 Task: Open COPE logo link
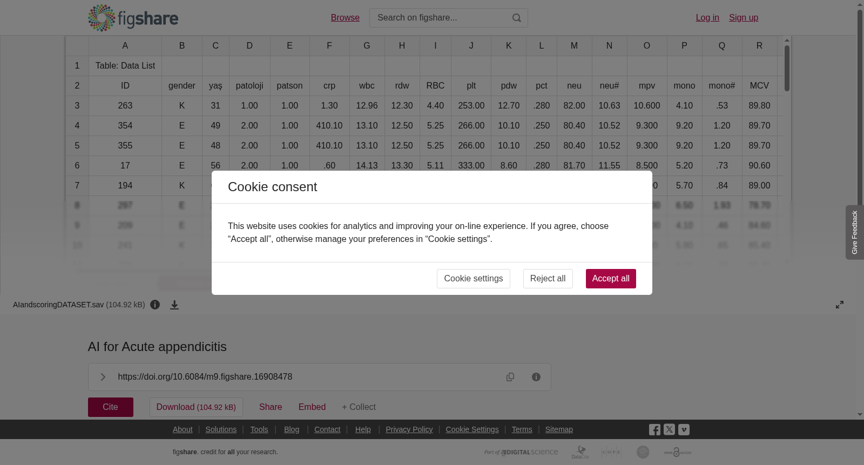pos(611,452)
